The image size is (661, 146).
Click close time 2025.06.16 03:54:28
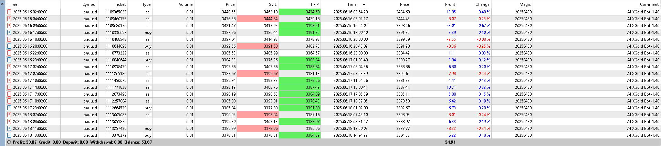pos(350,12)
